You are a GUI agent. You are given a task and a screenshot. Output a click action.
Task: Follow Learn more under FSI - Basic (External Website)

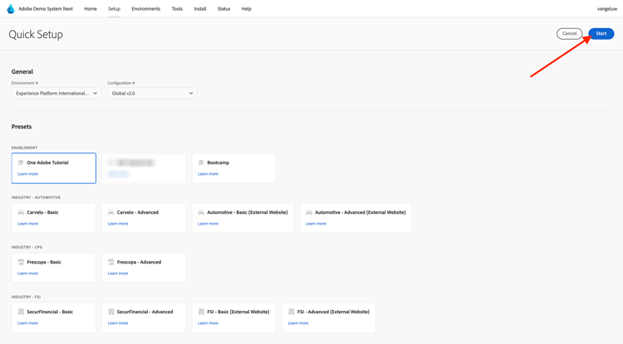[208, 323]
